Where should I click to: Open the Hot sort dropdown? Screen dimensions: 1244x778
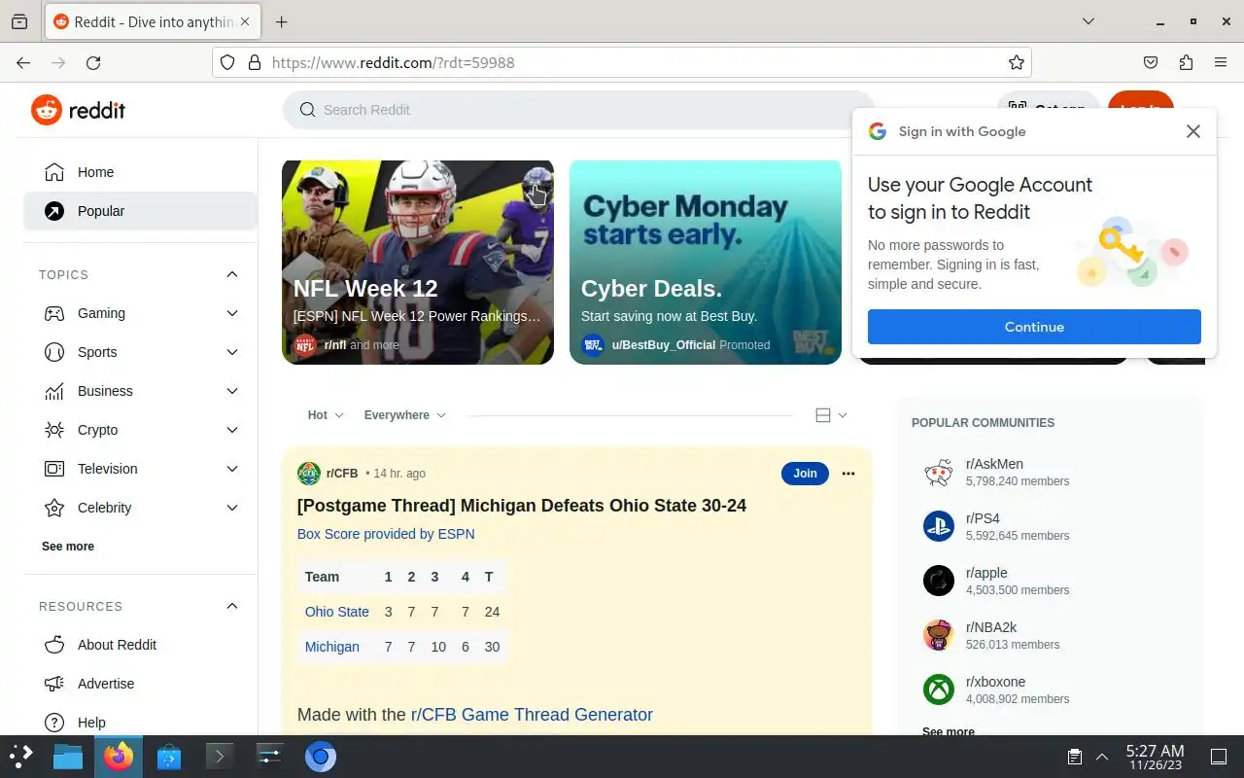pyautogui.click(x=326, y=415)
